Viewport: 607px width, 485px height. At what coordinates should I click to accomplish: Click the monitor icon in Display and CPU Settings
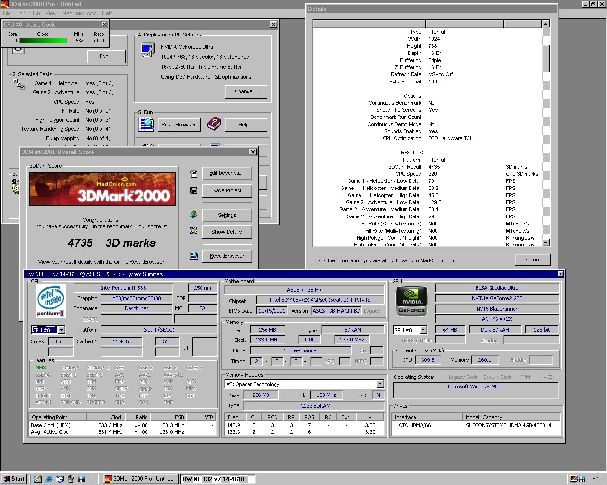[x=147, y=49]
